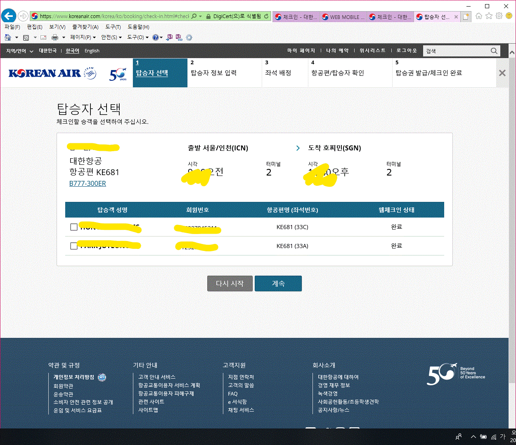The image size is (516, 445).
Task: Open the footer FAQ link
Action: [x=233, y=394]
